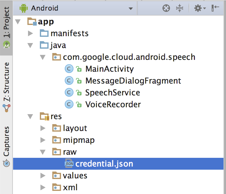Expand the xml folder arrow

click(43, 187)
